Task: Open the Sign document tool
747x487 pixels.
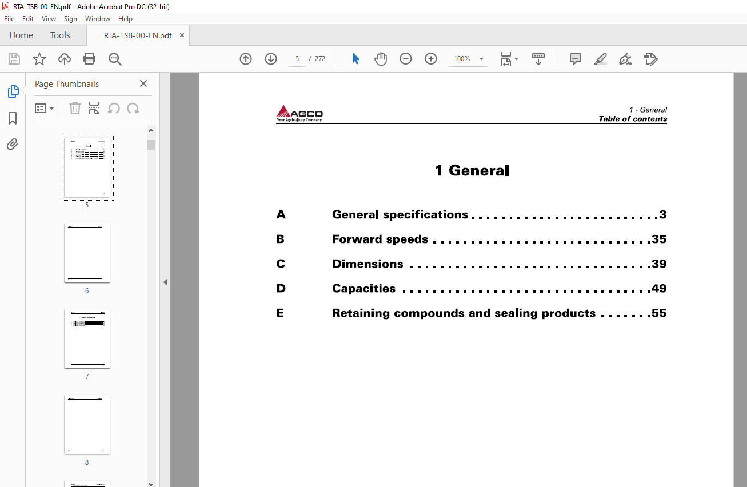Action: coord(625,59)
